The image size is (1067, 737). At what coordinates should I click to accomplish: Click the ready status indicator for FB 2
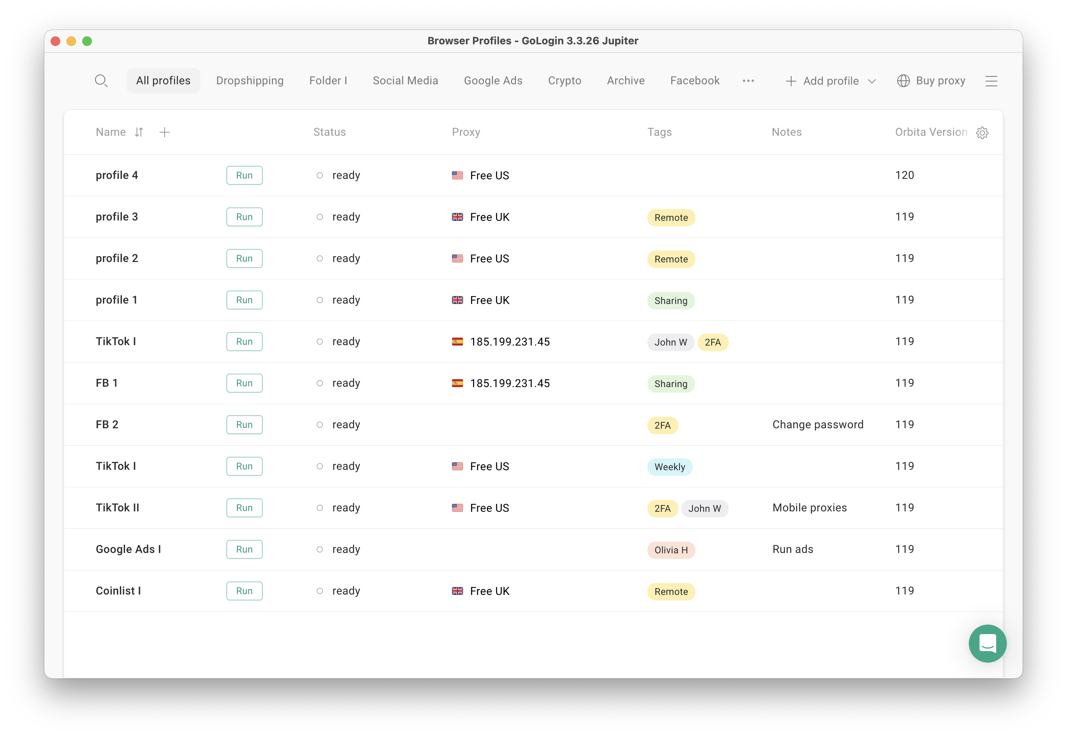[319, 425]
